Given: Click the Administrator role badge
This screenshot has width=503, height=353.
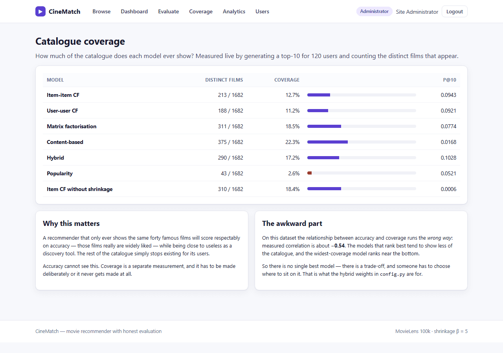Looking at the screenshot, I should point(374,11).
